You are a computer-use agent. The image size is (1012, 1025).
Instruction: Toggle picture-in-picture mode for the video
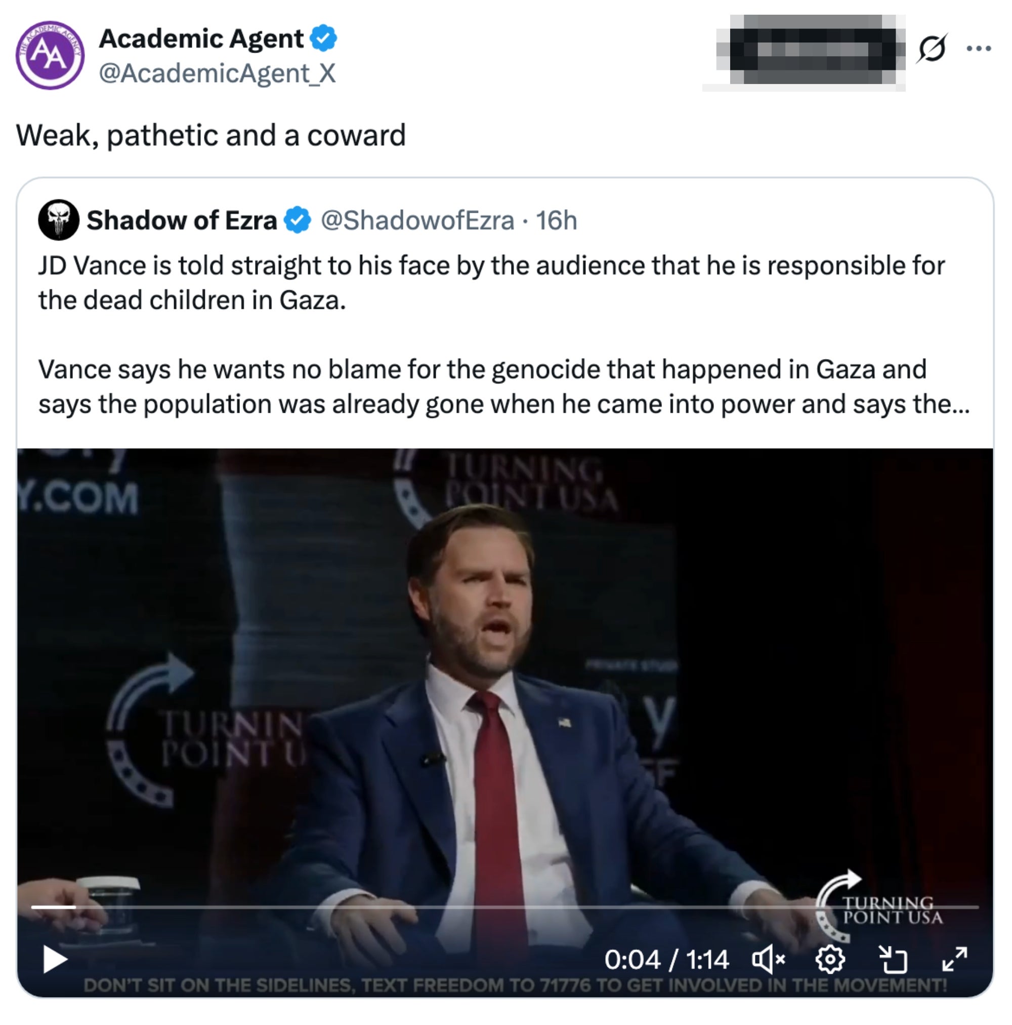[893, 959]
